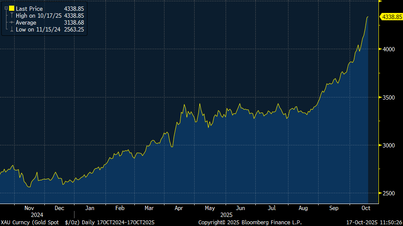This screenshot has width=403, height=226.
Task: Click the High marker icon in legend
Action: tap(11, 16)
